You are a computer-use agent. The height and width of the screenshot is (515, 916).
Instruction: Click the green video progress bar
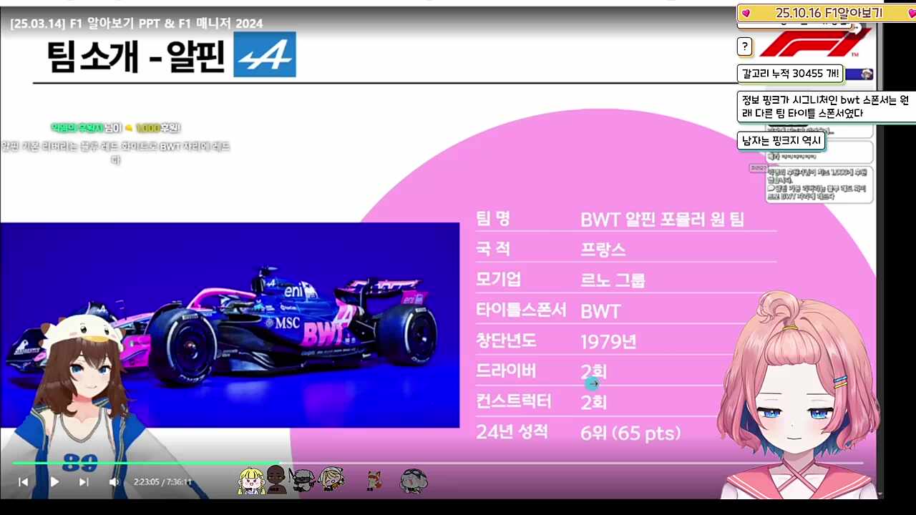(x=143, y=463)
